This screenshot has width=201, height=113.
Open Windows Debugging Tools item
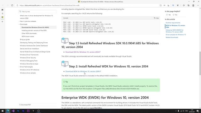pyautogui.click(x=29, y=61)
